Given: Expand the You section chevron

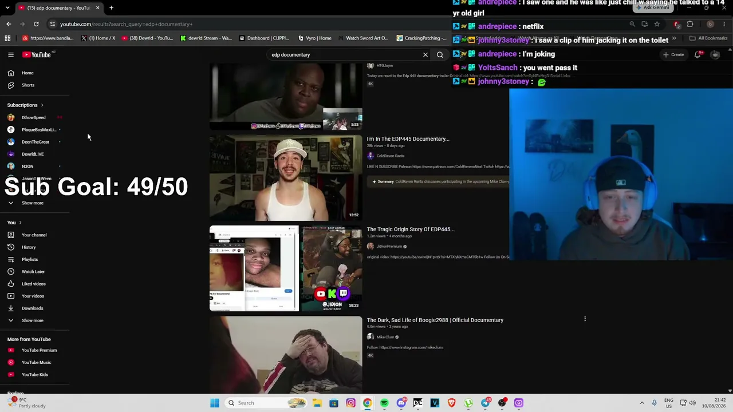Looking at the screenshot, I should click(x=20, y=223).
